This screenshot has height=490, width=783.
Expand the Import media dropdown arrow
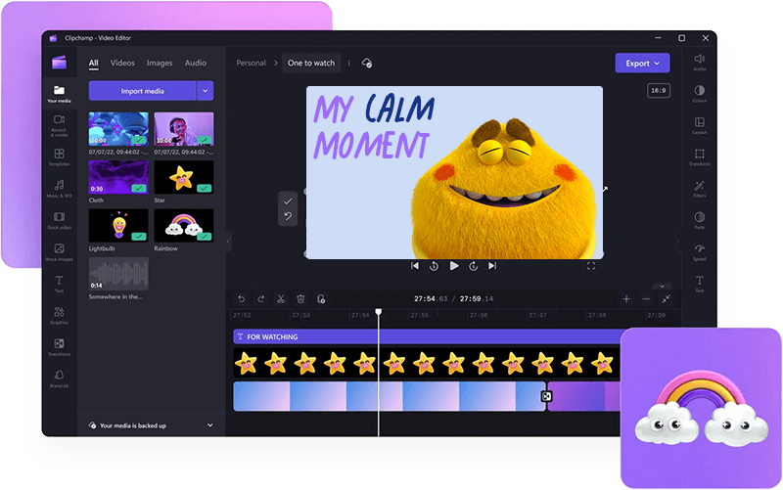[x=205, y=91]
